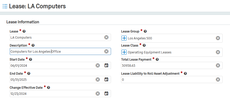Image resolution: width=230 pixels, height=103 pixels.
Task: Clear the Total Lease Payment amount
Action: click(218, 65)
